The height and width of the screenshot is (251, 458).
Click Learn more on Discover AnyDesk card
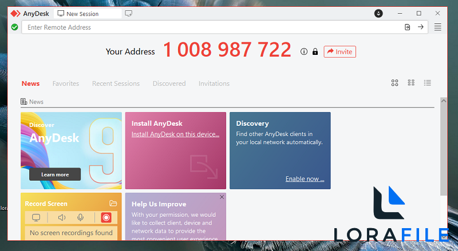pos(55,174)
